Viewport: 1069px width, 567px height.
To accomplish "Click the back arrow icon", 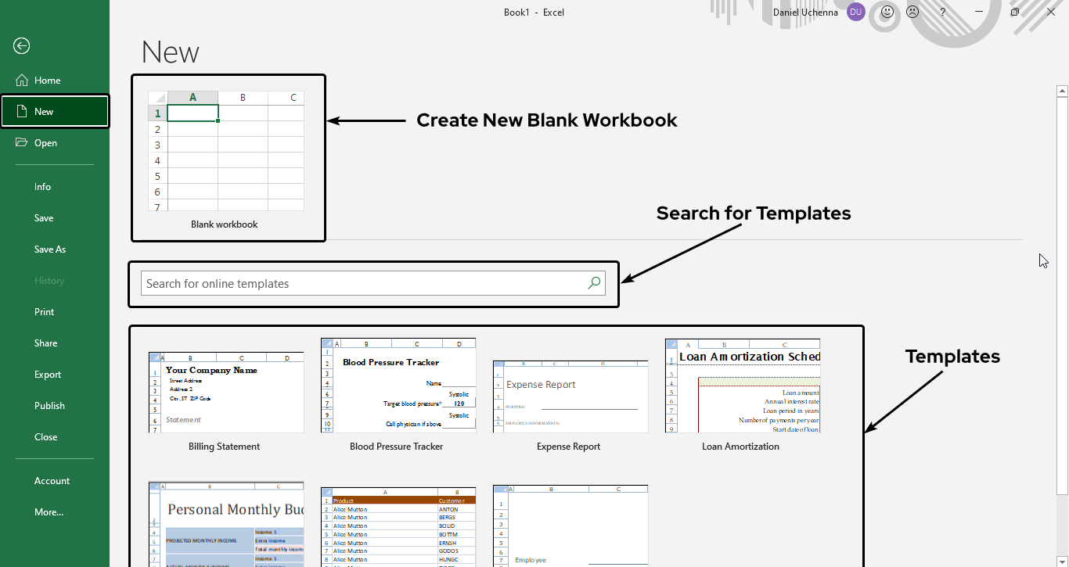I will 21,46.
